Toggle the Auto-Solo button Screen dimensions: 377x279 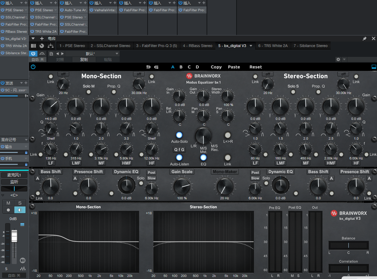click(179, 135)
